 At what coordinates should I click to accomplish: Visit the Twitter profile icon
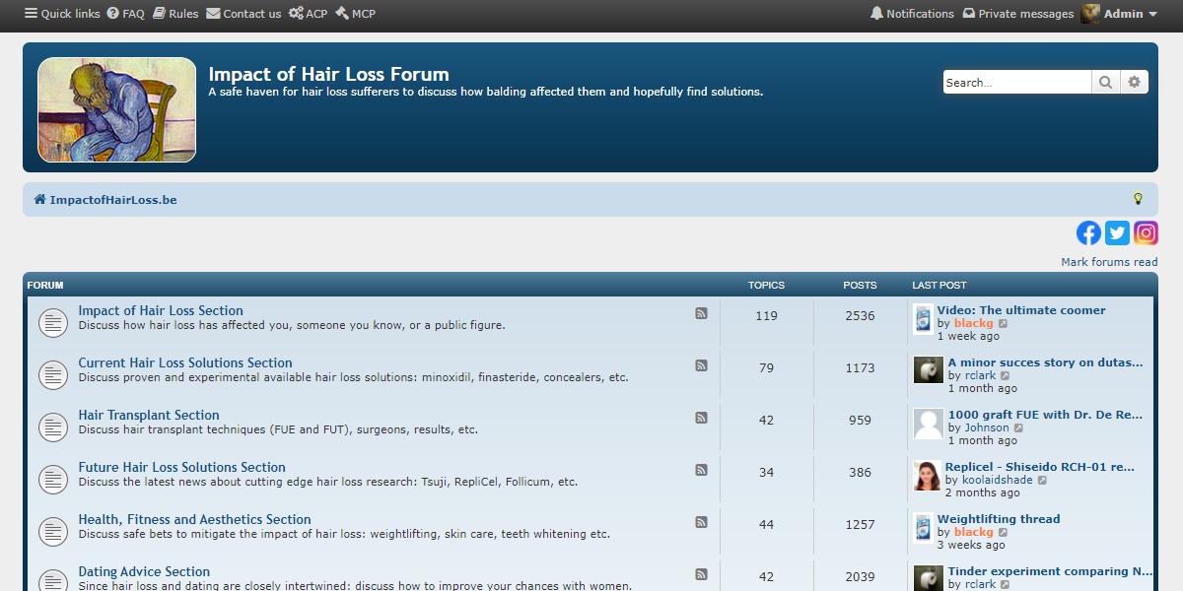click(x=1117, y=233)
